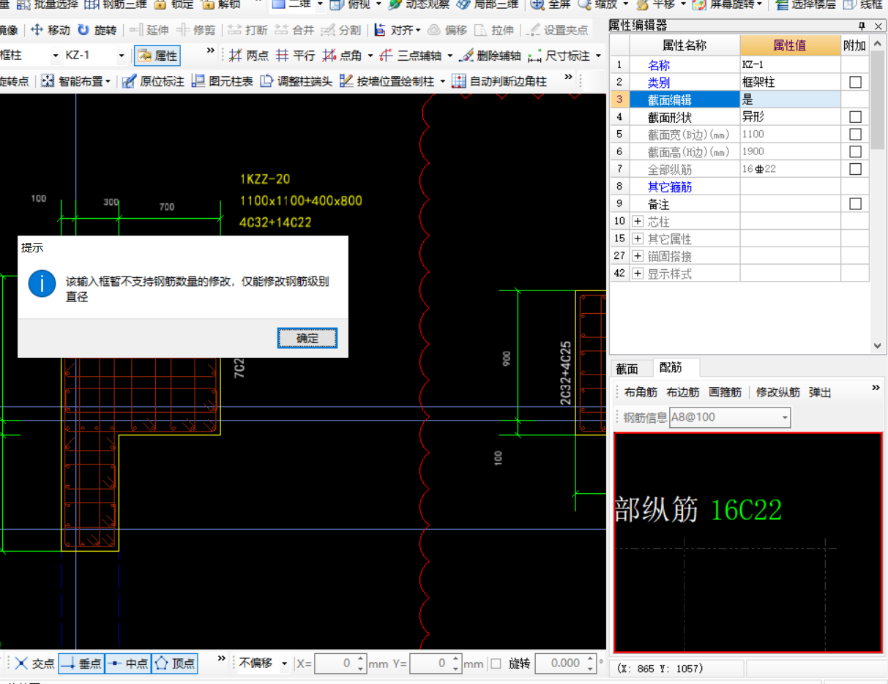The height and width of the screenshot is (684, 888).
Task: Open the 钢筋信息 A8@100 dropdown
Action: click(785, 418)
